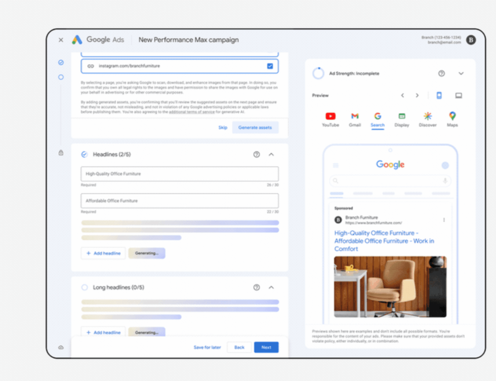Screen dimensions: 496x381
Task: Click the magnifier icon in the preview search box
Action: pos(336,181)
